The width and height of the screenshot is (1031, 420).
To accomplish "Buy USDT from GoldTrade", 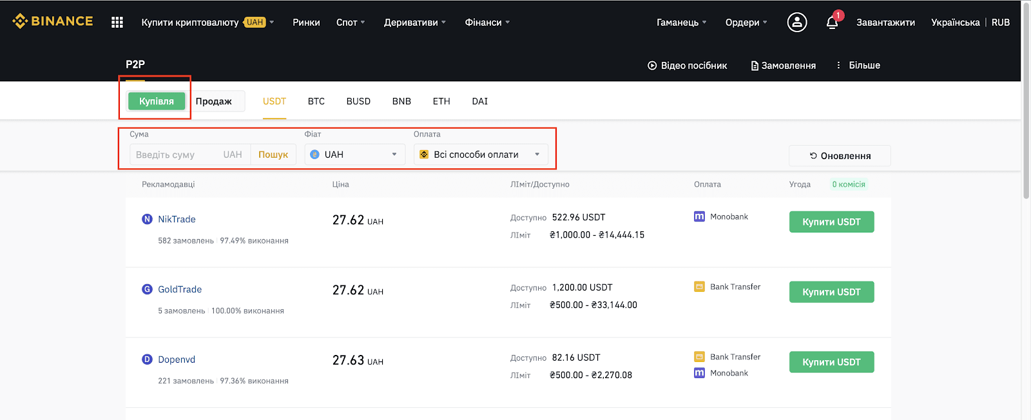I will pos(831,292).
